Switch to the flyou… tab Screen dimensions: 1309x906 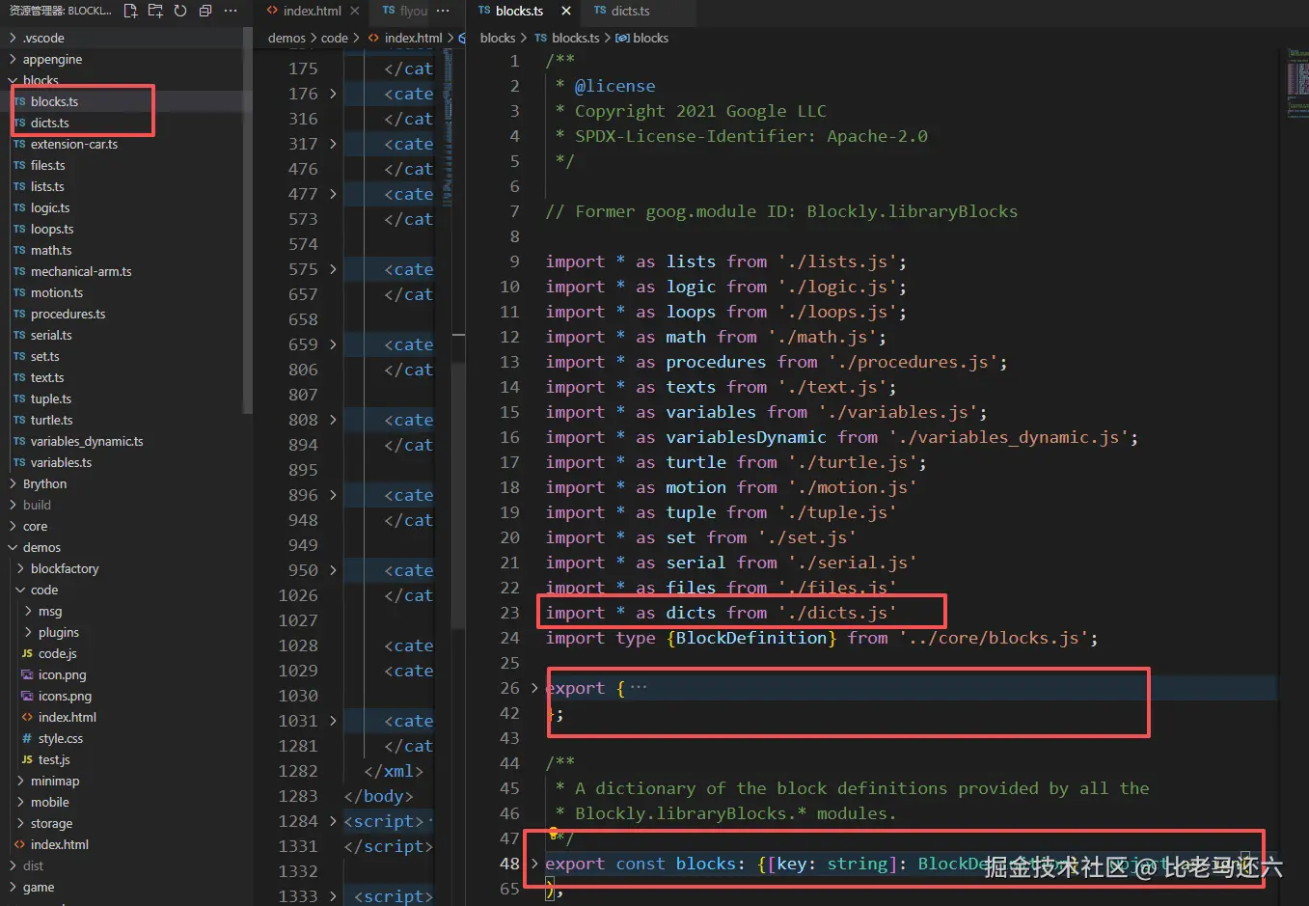(405, 11)
